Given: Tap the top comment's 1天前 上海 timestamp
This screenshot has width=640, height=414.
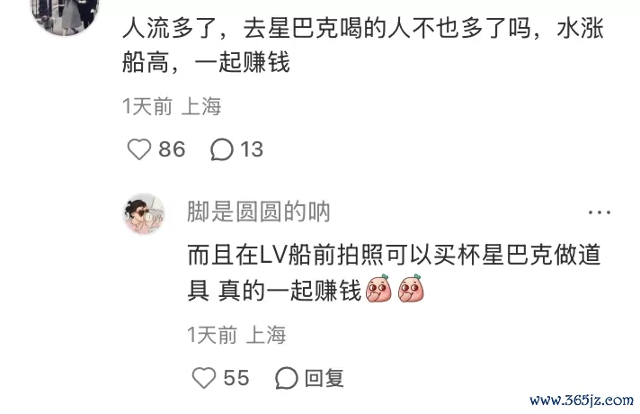Looking at the screenshot, I should (x=172, y=107).
